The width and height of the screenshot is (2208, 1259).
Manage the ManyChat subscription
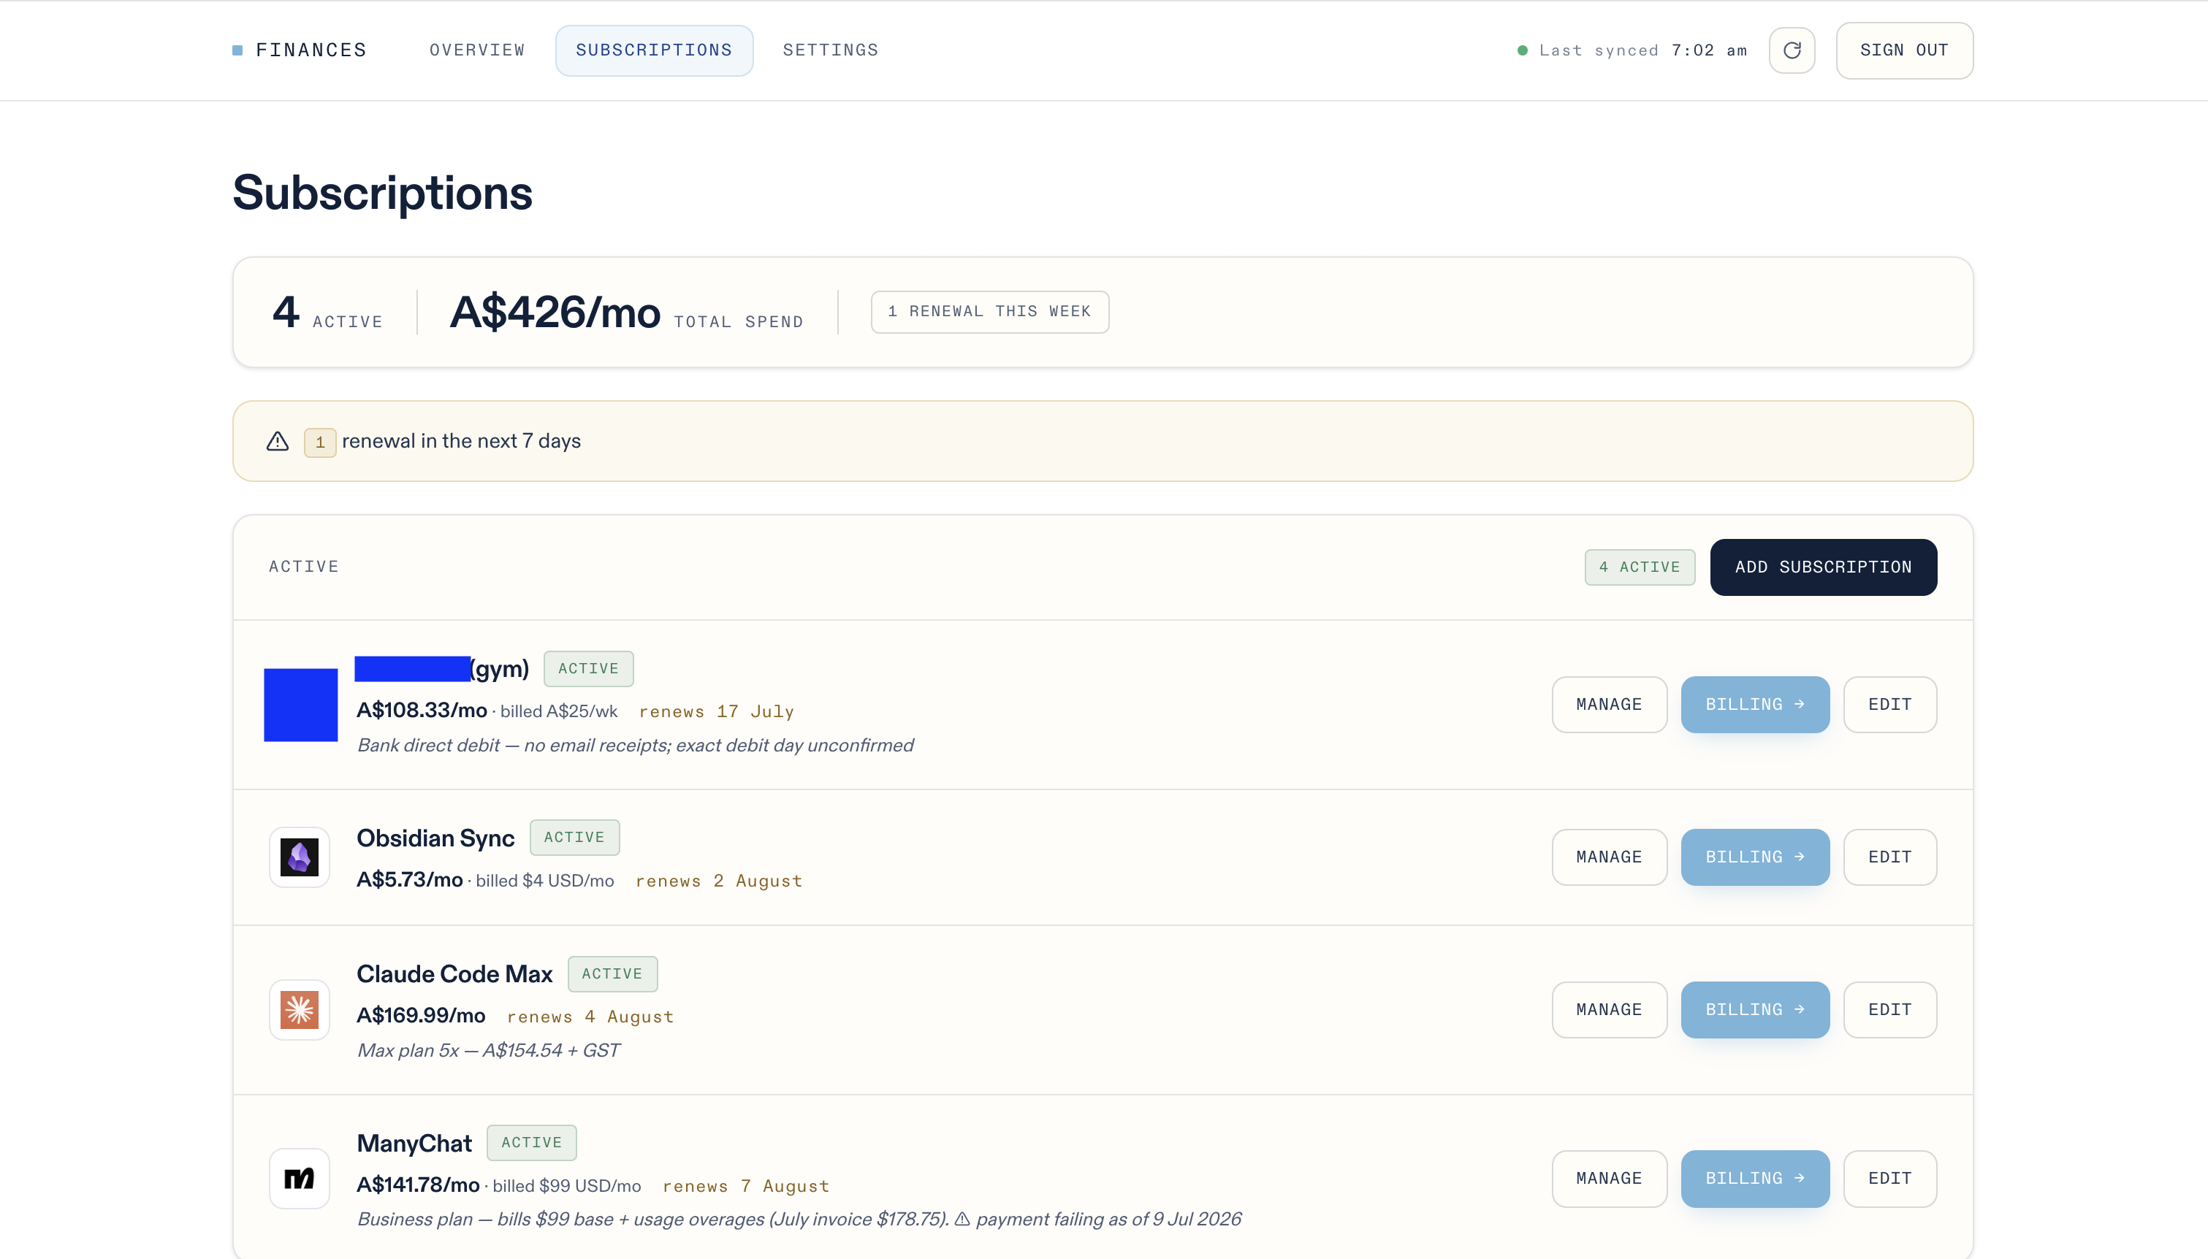tap(1609, 1178)
